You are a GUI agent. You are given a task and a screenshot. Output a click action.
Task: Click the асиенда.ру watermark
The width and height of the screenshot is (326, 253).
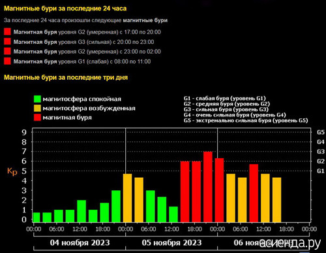coord(290,242)
